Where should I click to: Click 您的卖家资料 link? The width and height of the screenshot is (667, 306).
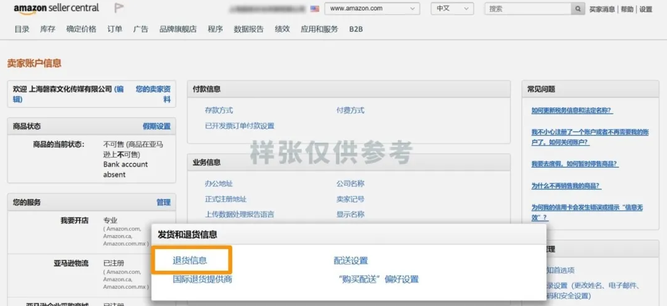pos(153,94)
